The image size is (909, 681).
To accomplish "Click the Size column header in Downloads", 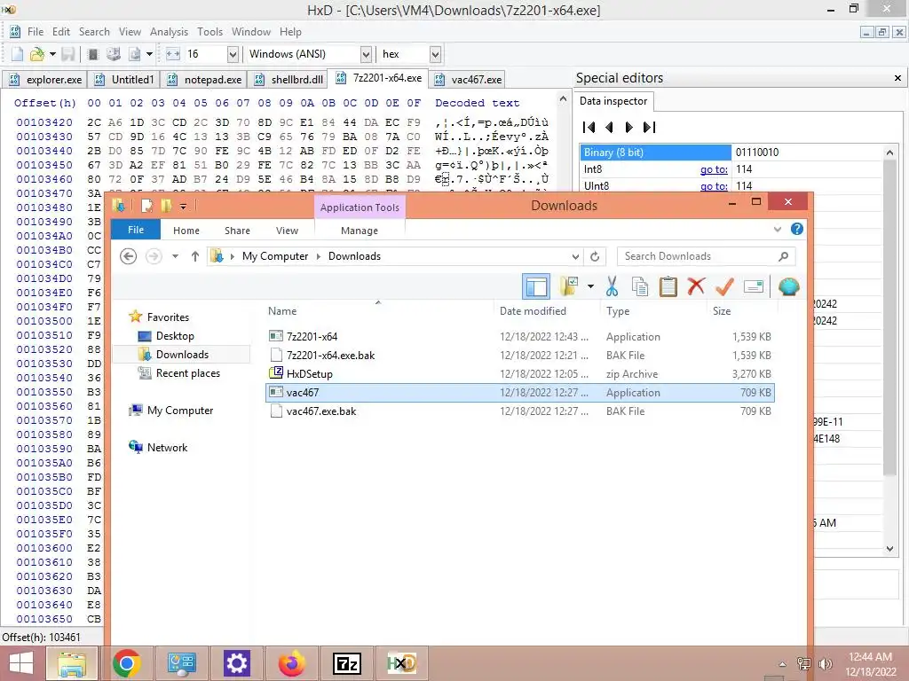I will pyautogui.click(x=722, y=311).
